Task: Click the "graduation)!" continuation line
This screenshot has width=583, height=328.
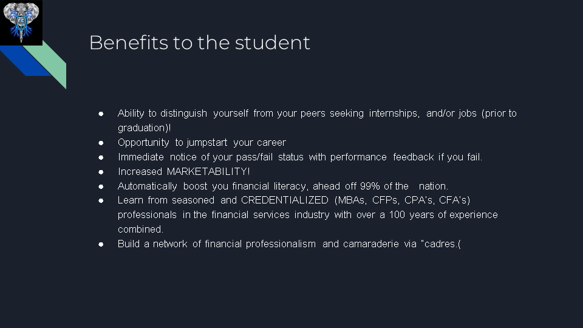Action: (144, 128)
